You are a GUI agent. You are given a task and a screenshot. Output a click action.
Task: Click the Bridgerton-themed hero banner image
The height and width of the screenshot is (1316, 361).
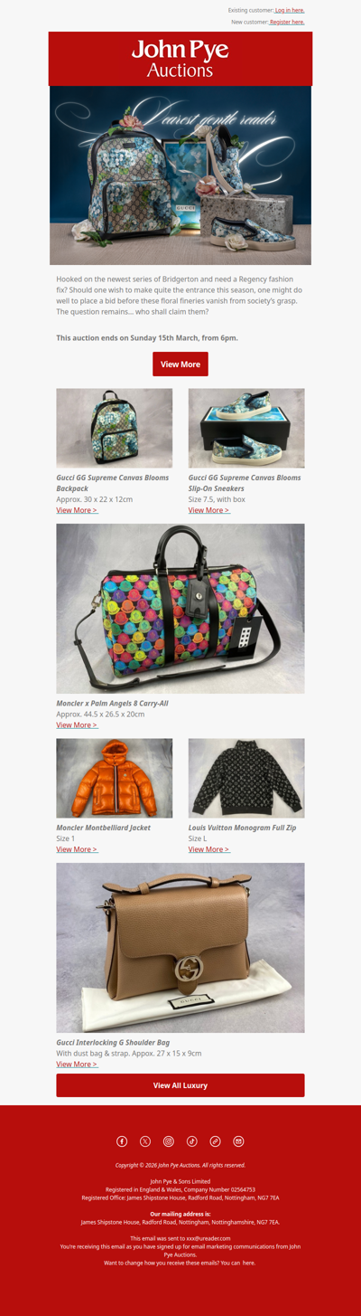click(180, 175)
